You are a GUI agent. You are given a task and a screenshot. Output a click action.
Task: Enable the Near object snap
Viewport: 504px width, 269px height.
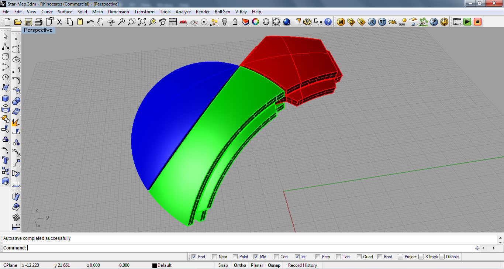[x=214, y=257]
